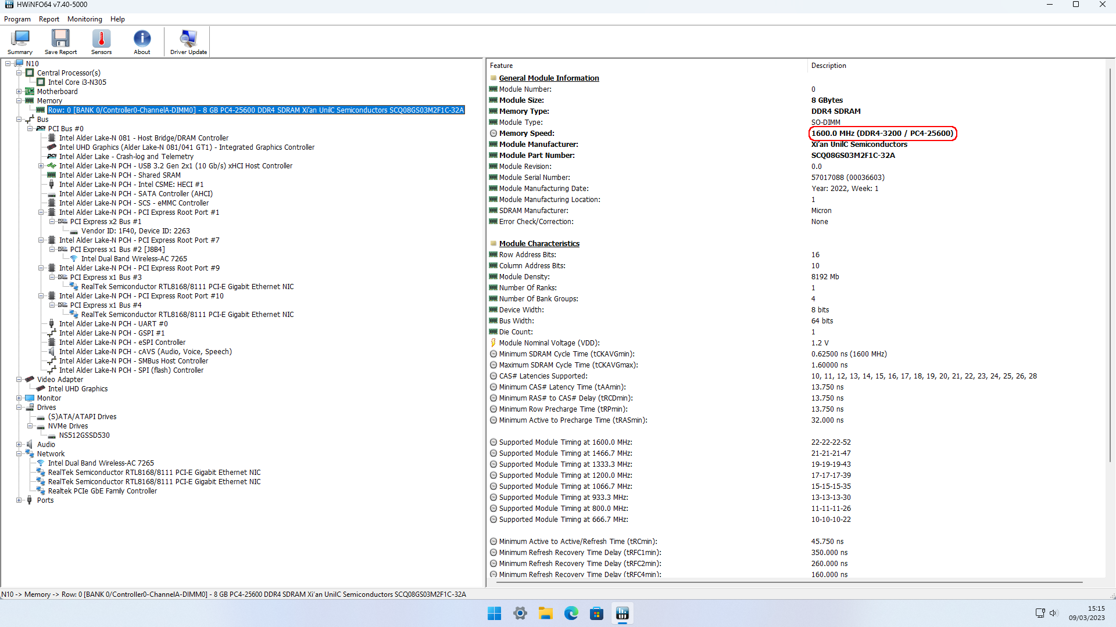The image size is (1116, 627).
Task: Select Realtek PCIe GbE Family Controller
Action: click(102, 491)
